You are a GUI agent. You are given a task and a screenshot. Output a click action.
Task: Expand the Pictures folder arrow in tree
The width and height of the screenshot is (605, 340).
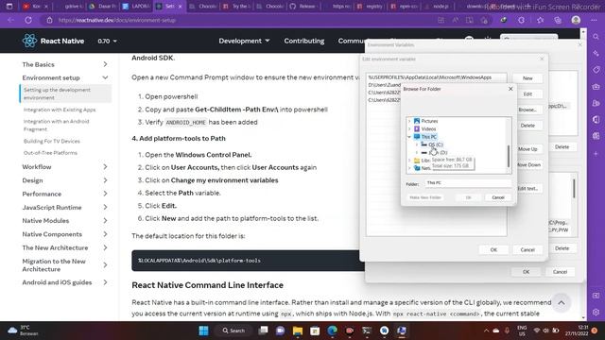(x=409, y=121)
